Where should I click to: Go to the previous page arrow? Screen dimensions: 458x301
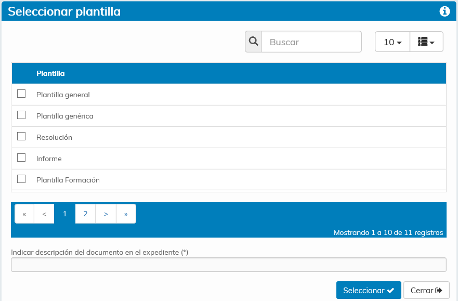[44, 214]
